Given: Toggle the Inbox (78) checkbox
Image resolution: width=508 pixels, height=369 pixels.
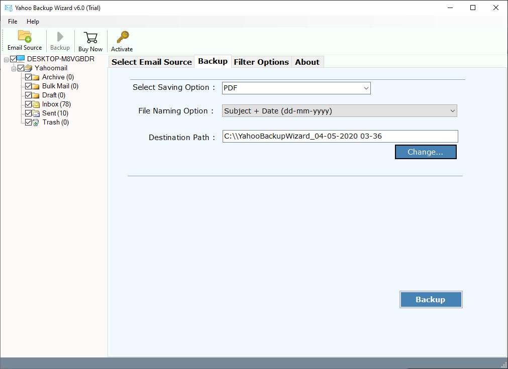Looking at the screenshot, I should (x=29, y=104).
